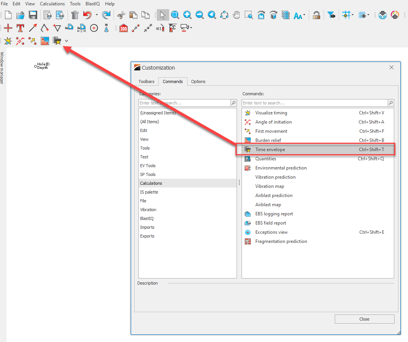Screen dimensions: 408x342
Task: Redo with the blue curved arrow
Action: [x=106, y=15]
